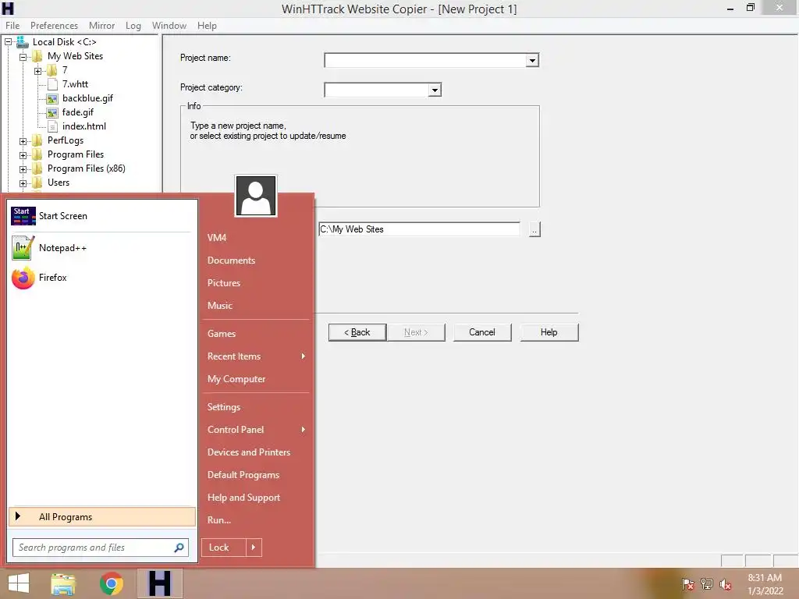799x599 pixels.
Task: Click the Lock button
Action: [x=224, y=548]
